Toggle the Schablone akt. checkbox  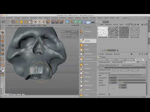(109, 73)
